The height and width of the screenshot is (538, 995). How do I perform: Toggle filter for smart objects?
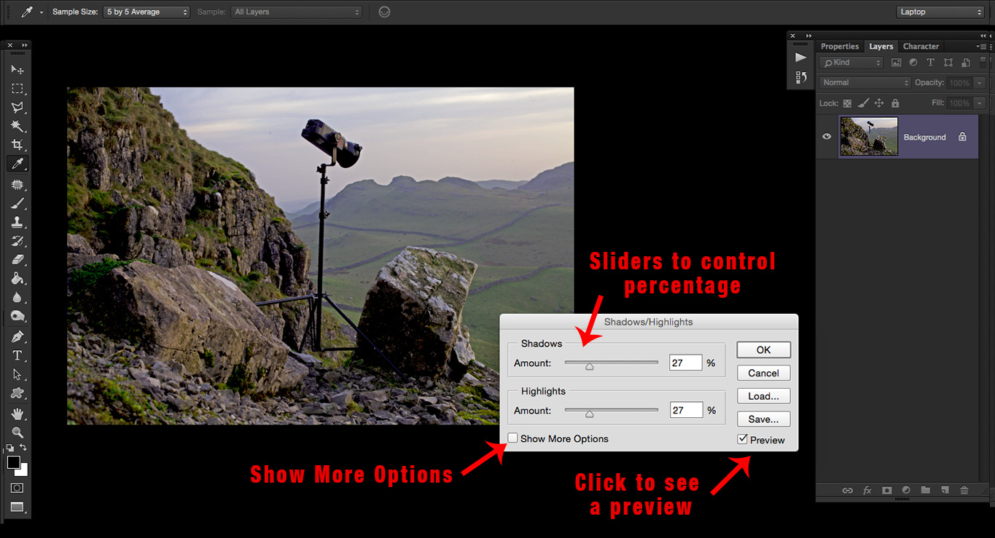966,63
